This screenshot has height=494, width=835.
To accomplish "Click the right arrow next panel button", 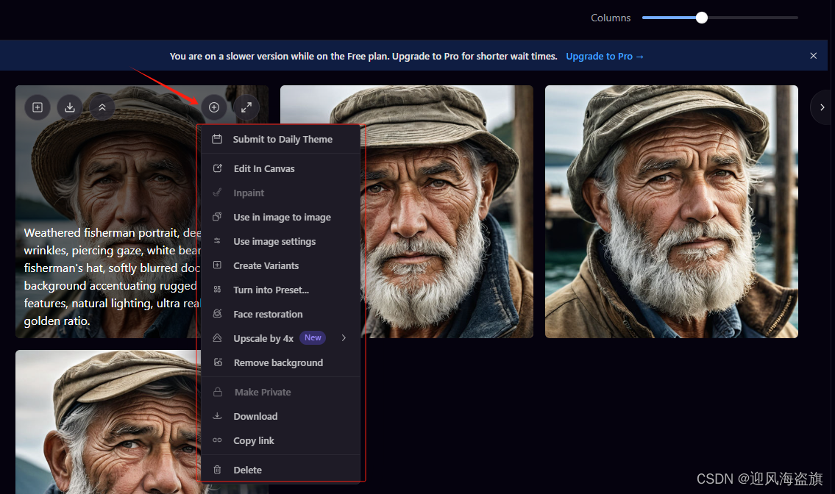I will 822,107.
